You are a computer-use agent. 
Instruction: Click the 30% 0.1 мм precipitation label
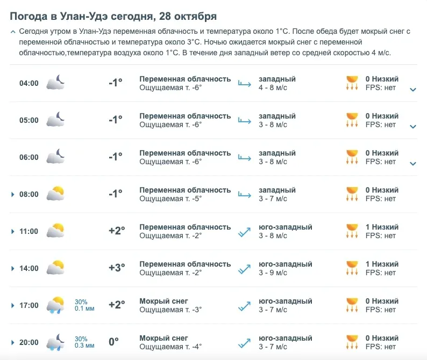84,305
